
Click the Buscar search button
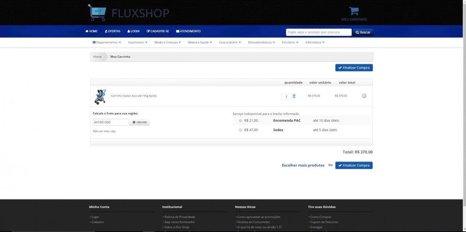[x=363, y=32]
